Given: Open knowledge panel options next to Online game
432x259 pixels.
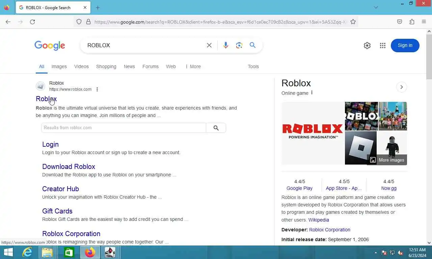Looking at the screenshot, I should [x=312, y=93].
